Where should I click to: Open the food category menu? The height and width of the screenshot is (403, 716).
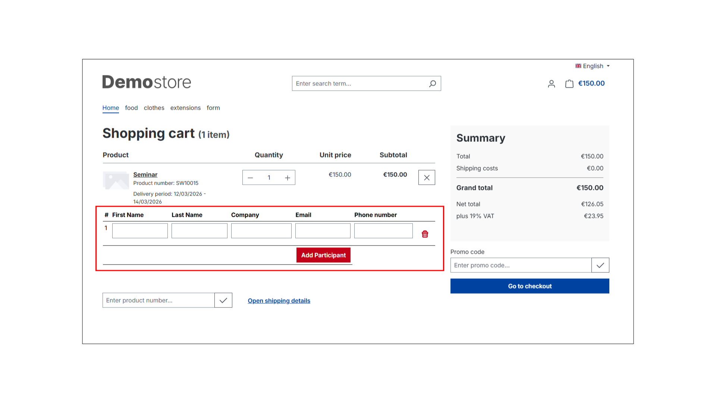(131, 108)
